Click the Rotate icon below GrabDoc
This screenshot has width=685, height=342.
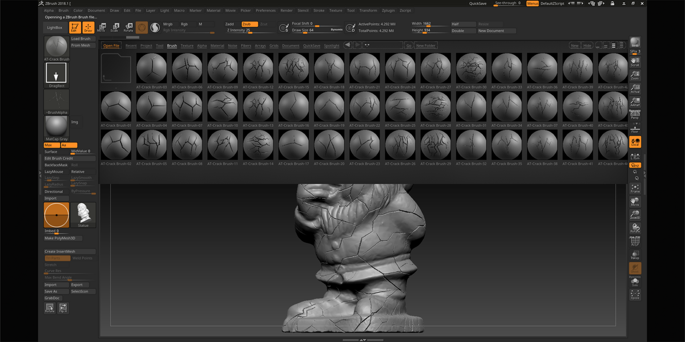[x=50, y=308]
